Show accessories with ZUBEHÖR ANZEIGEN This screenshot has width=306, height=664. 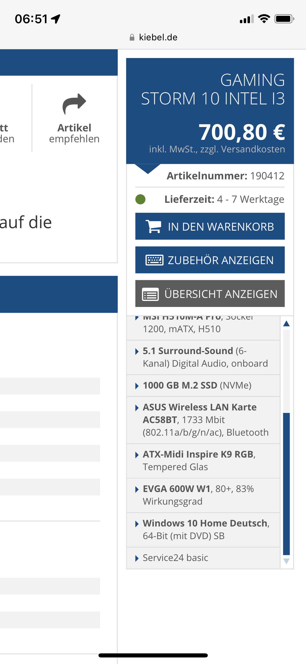click(210, 260)
